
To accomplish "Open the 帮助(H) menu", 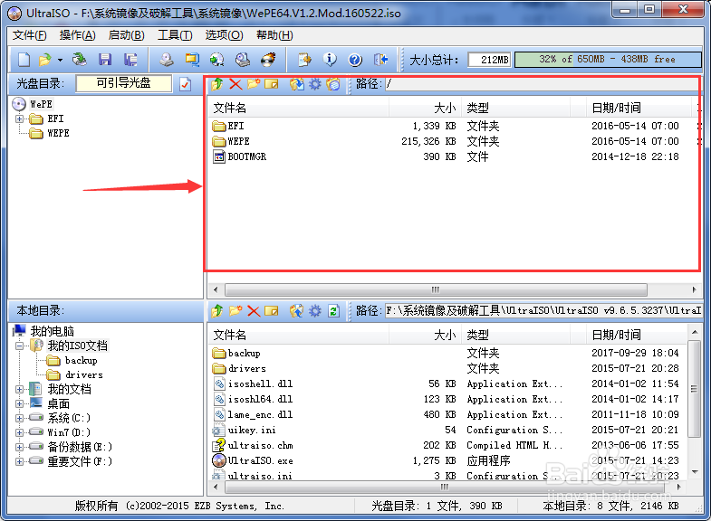I will [x=274, y=35].
